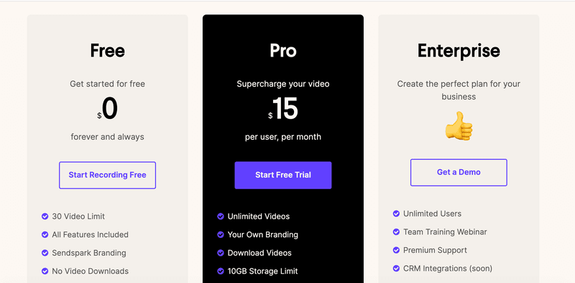Select the Enterprise plan heading
Screen dimensions: 575x283
pos(459,51)
